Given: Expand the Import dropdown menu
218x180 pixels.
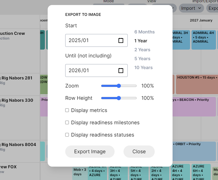Looking at the screenshot, I should click(x=191, y=8).
